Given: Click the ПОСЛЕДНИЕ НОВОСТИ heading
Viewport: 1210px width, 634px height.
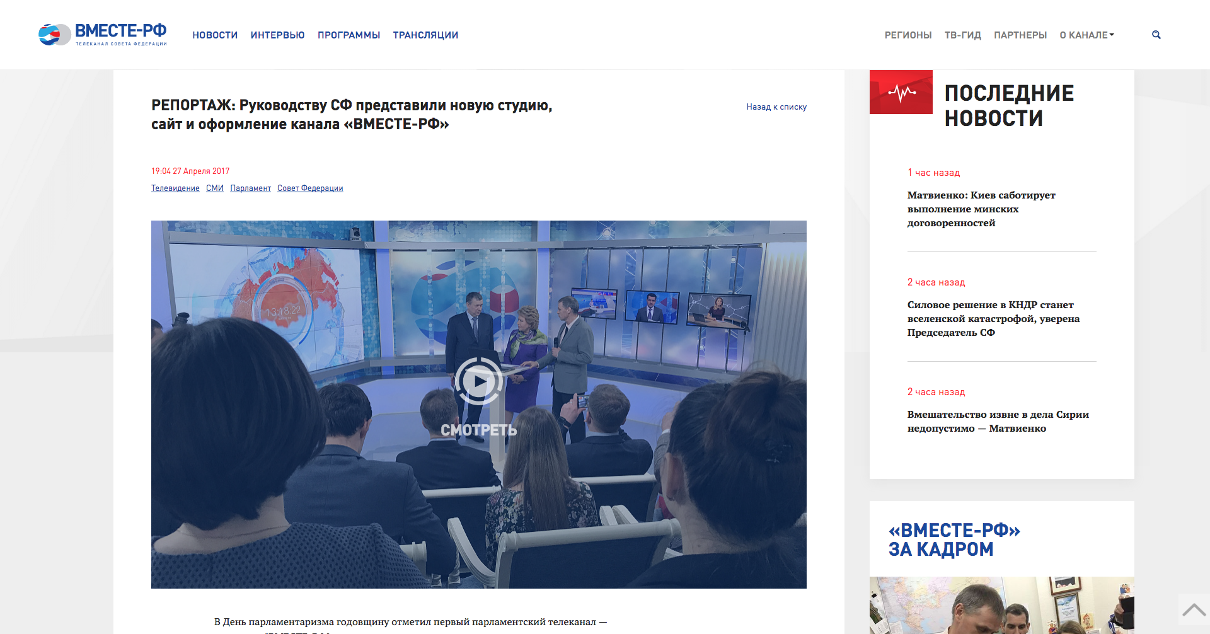Looking at the screenshot, I should click(1009, 106).
